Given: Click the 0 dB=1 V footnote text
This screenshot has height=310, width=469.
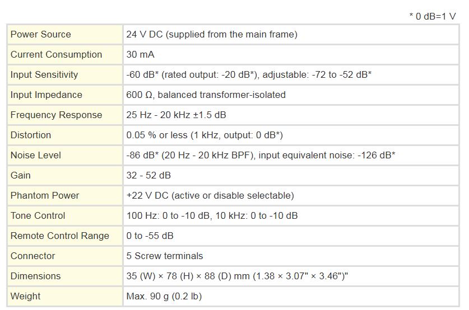Looking at the screenshot, I should click(x=433, y=16).
